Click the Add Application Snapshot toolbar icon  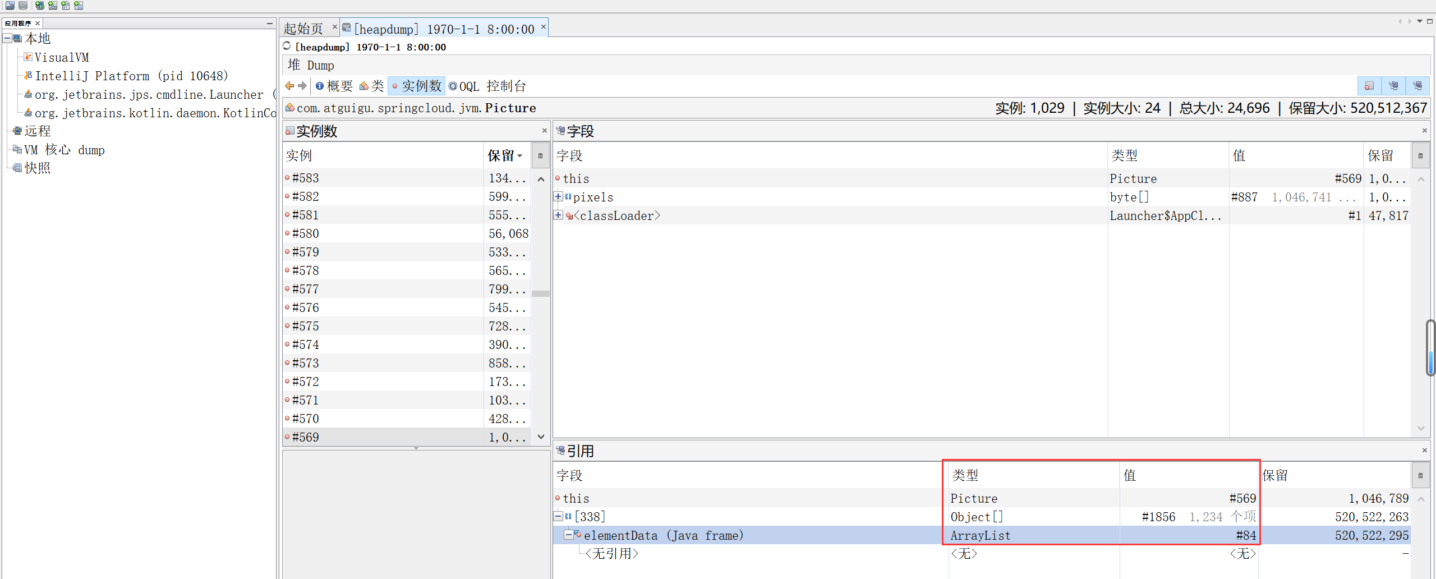[79, 5]
